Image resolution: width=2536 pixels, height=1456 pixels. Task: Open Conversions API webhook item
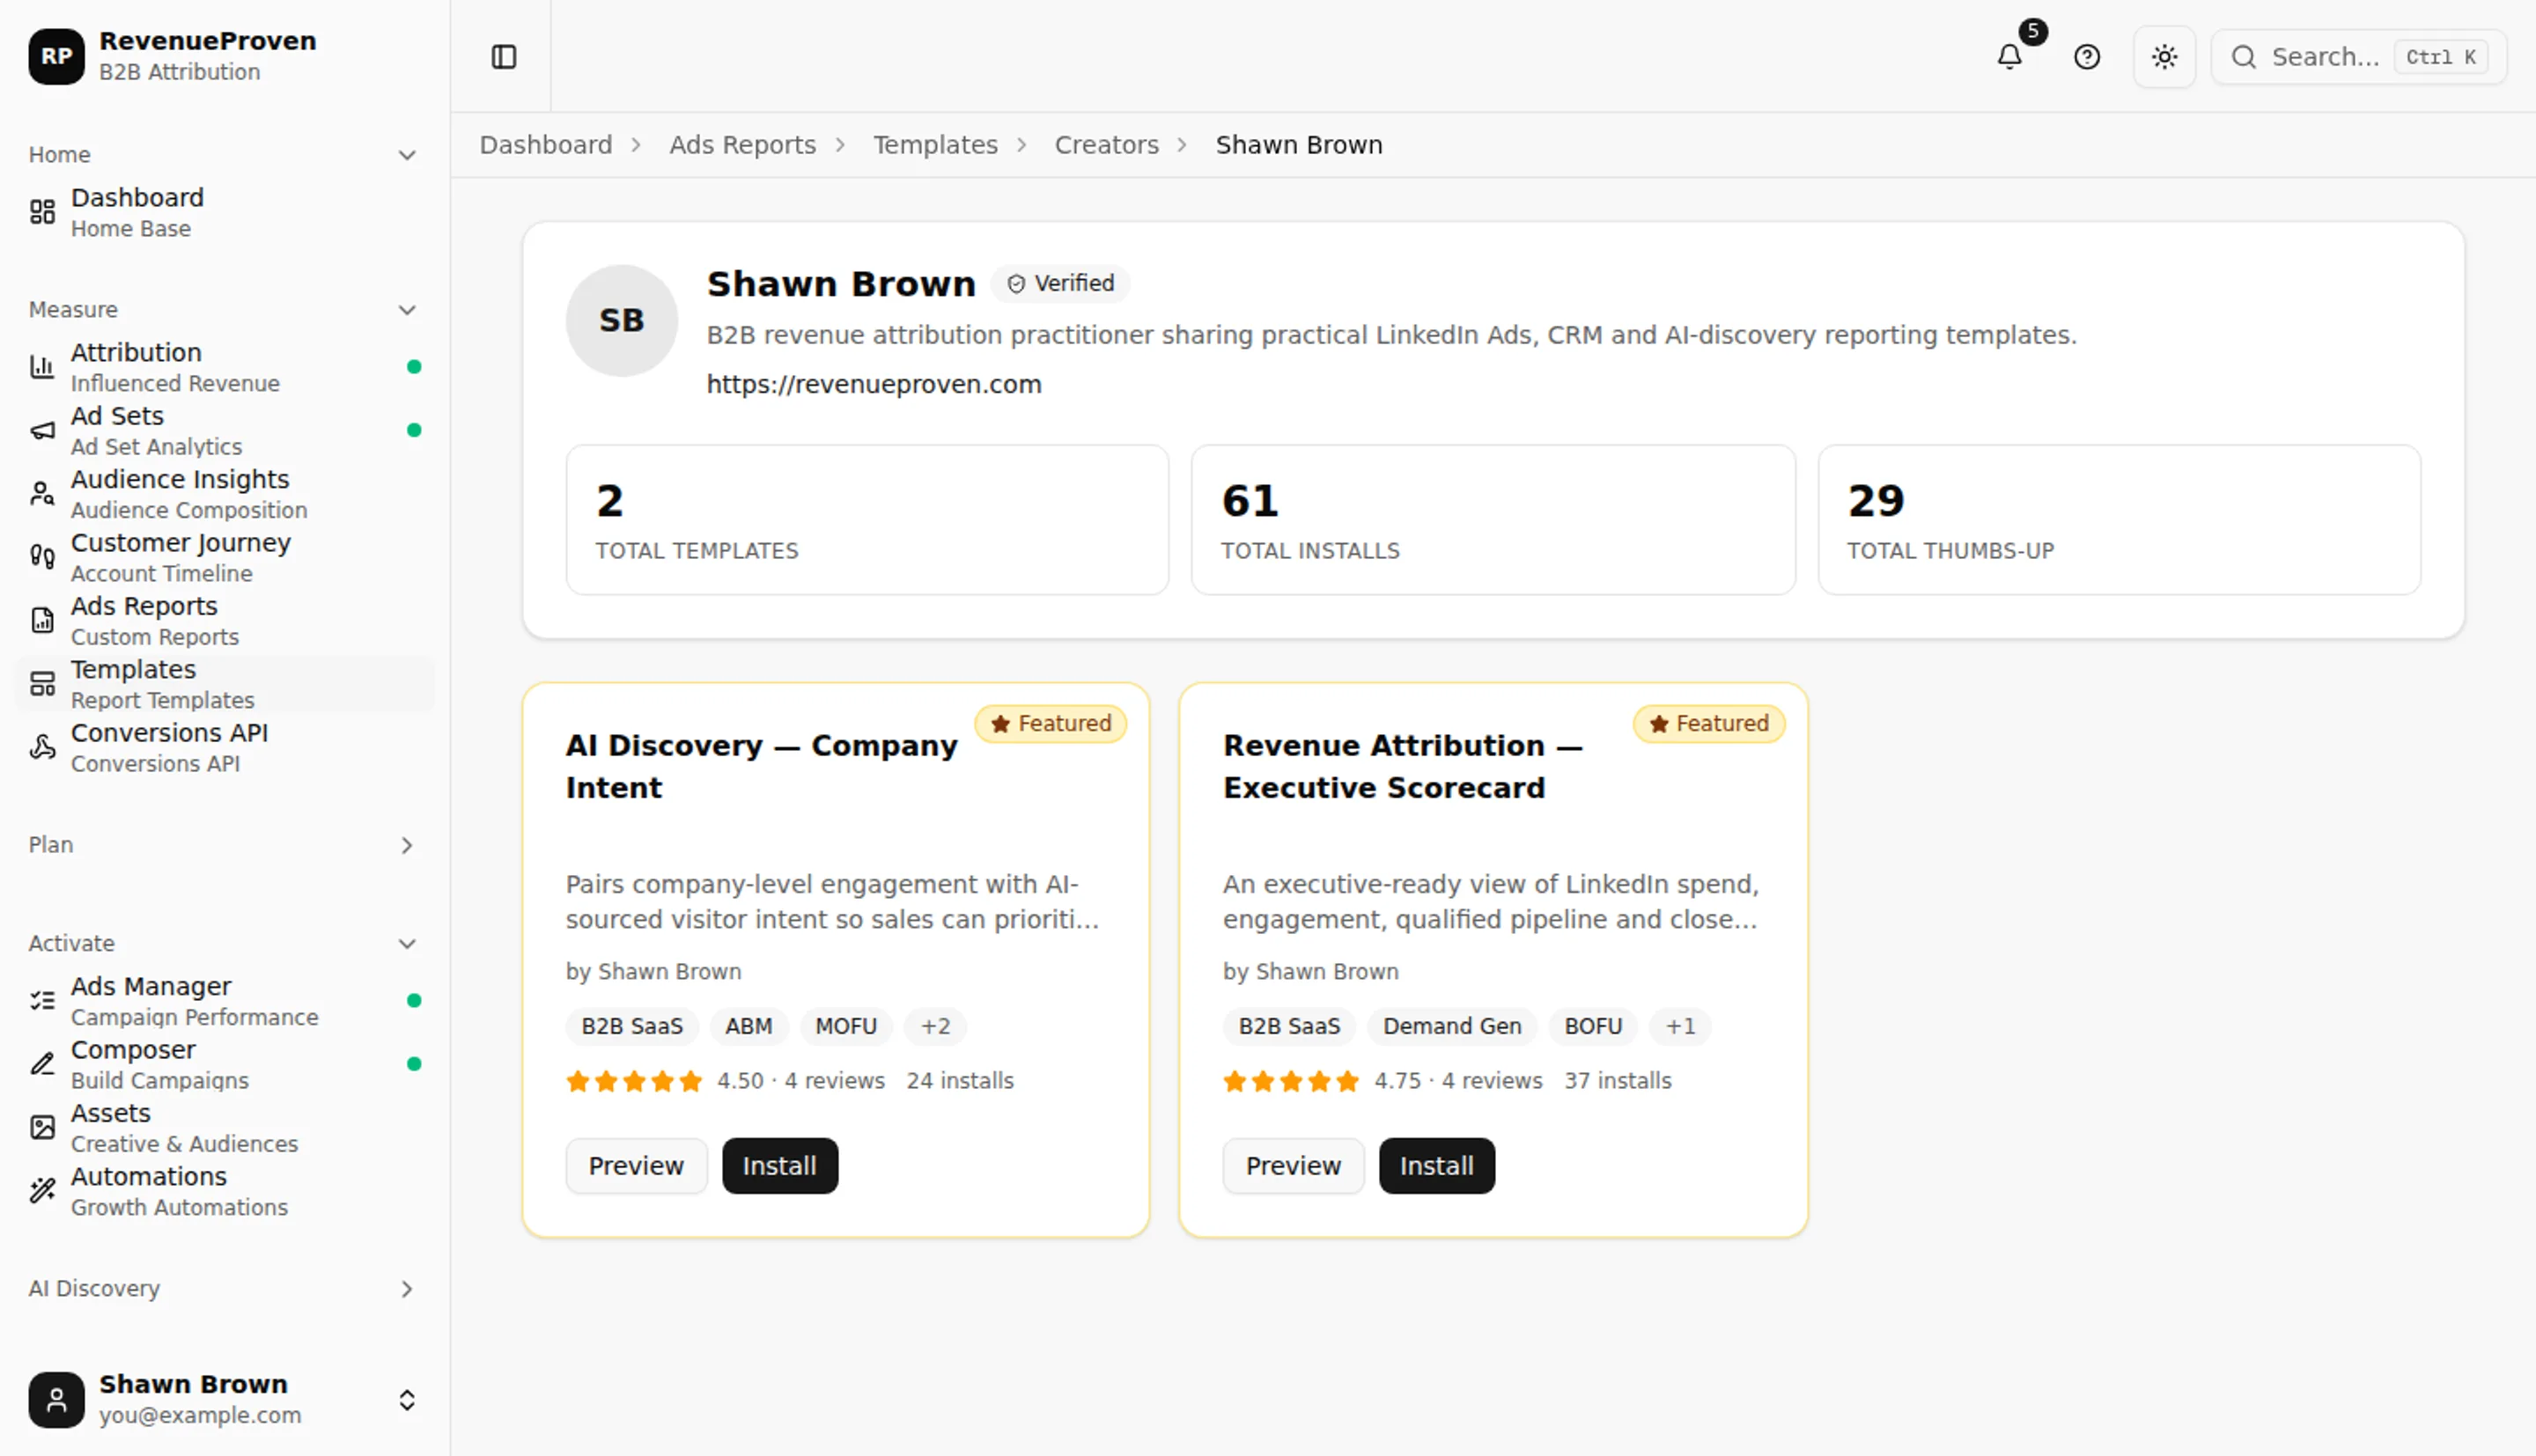[x=224, y=747]
